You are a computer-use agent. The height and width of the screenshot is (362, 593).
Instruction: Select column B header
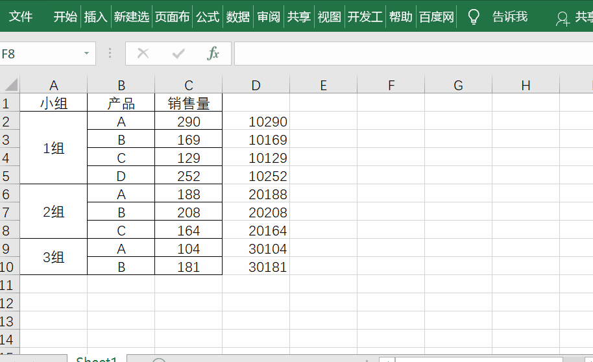point(121,85)
